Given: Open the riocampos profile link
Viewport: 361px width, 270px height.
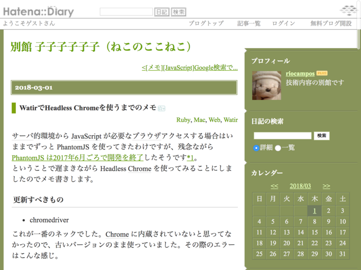Looking at the screenshot, I should tap(300, 73).
